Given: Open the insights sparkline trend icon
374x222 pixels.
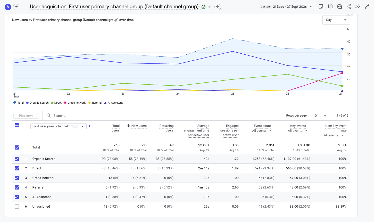Looking at the screenshot, I should pos(358,7).
